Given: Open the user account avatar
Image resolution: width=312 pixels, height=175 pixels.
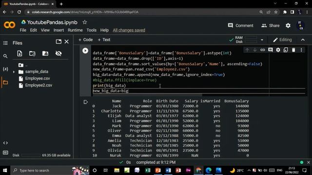Looking at the screenshot, I should pyautogui.click(x=300, y=26).
